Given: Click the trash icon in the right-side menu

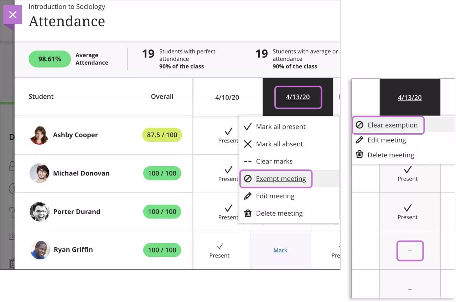Looking at the screenshot, I should [x=360, y=155].
